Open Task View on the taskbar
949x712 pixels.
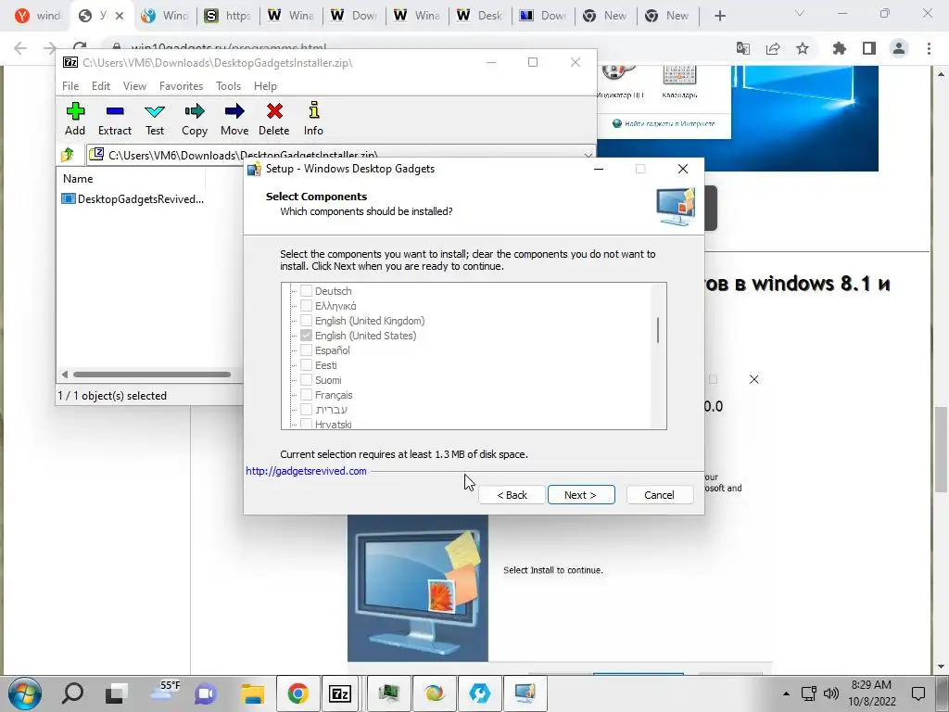coord(116,693)
